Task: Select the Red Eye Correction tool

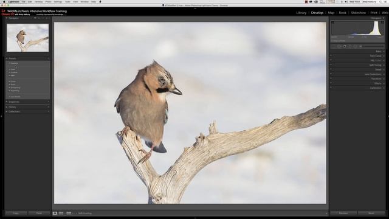Action: click(x=345, y=46)
